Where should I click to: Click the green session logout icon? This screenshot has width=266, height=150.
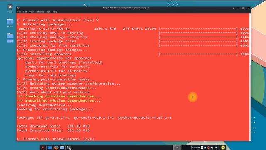(223, 147)
